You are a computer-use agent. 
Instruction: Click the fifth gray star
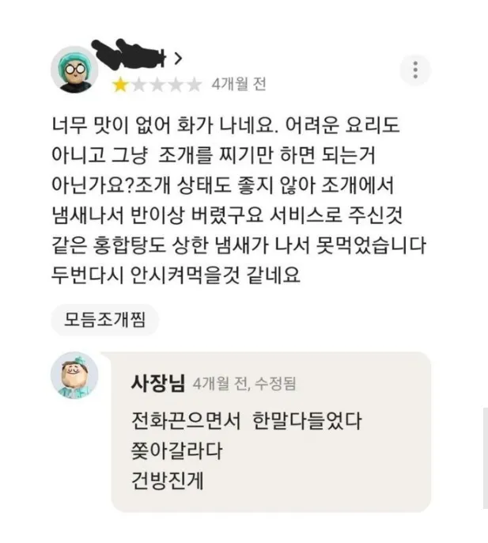194,85
